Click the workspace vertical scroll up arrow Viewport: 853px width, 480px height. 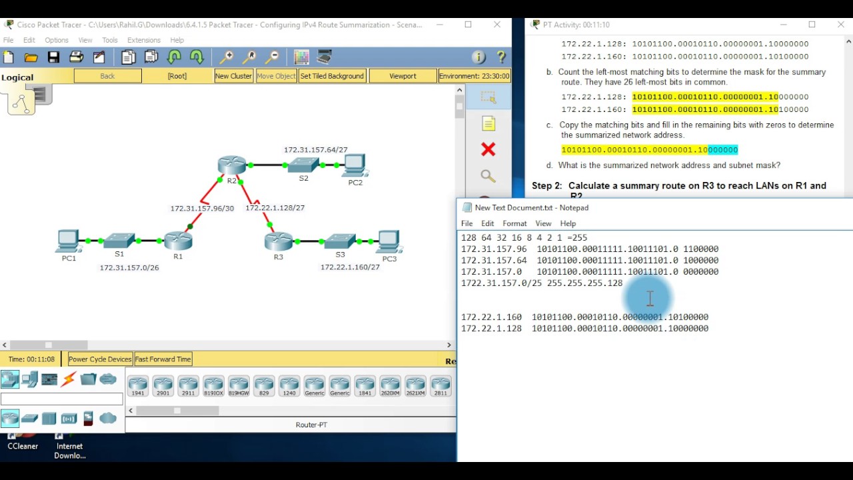[x=459, y=90]
